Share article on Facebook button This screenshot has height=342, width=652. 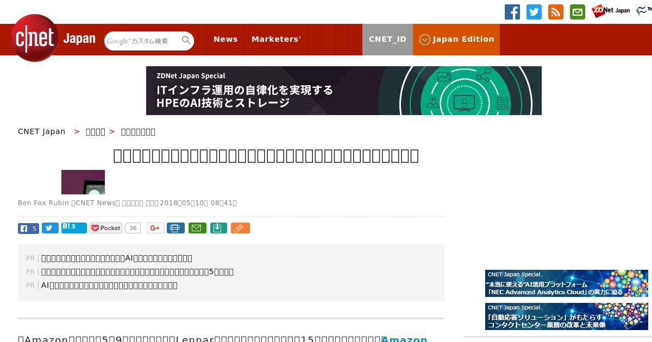[x=28, y=228]
